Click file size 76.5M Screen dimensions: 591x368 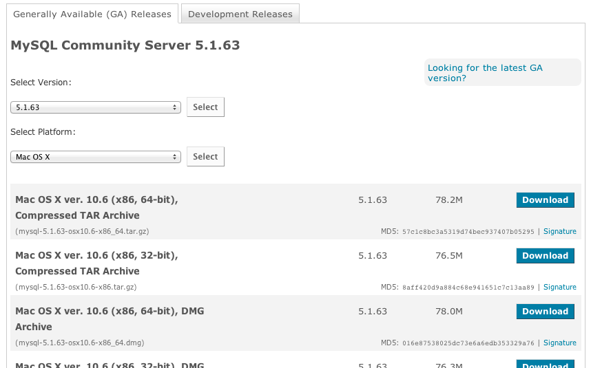point(449,255)
